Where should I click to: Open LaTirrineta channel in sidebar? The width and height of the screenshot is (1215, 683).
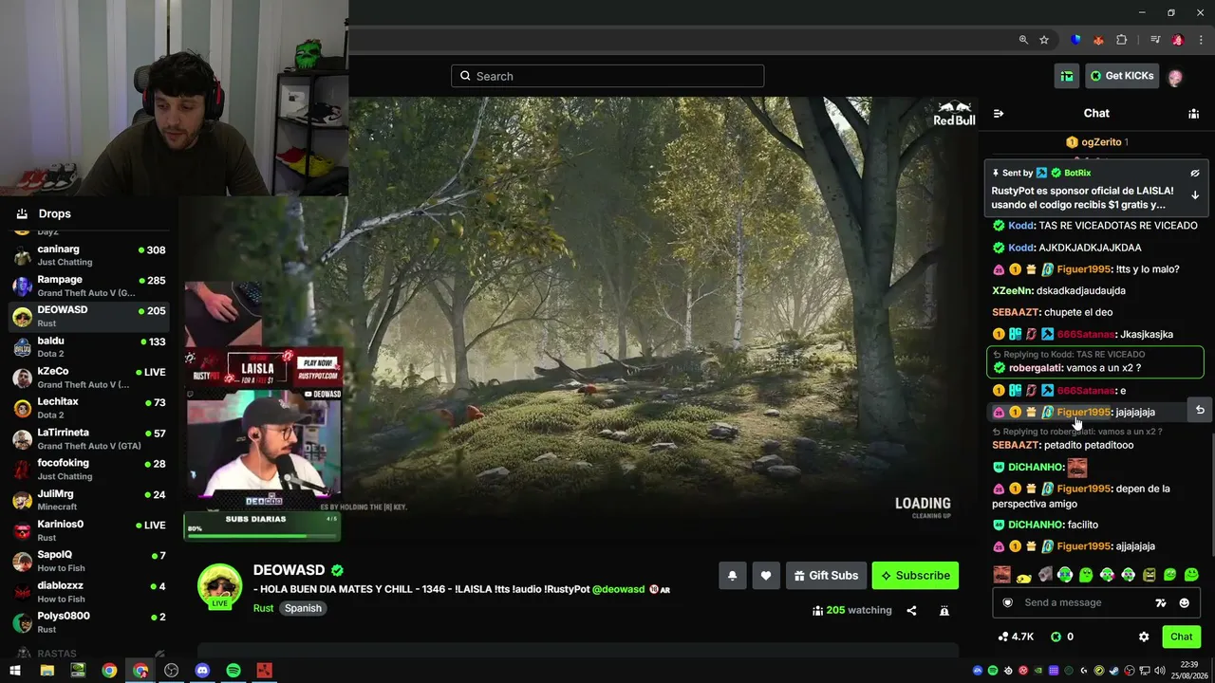[x=87, y=438]
